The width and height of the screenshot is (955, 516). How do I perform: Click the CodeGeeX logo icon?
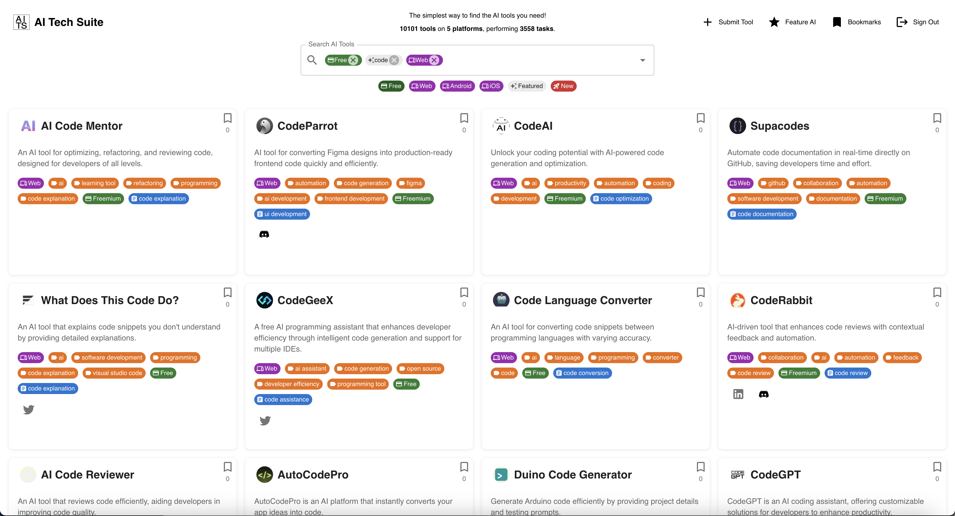(264, 300)
